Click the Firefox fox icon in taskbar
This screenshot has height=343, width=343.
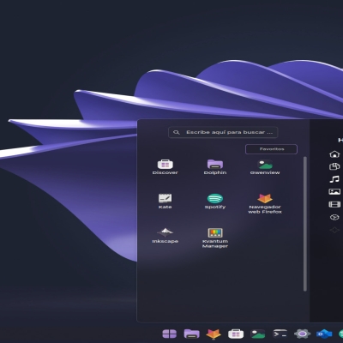pos(214,334)
